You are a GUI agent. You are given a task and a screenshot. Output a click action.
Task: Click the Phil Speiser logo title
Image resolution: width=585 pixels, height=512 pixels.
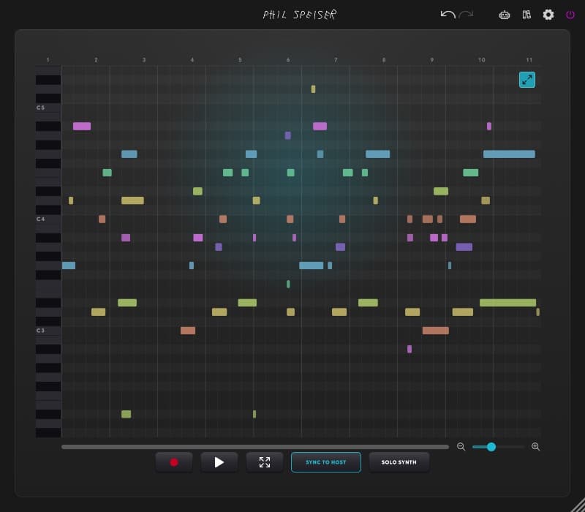(300, 15)
